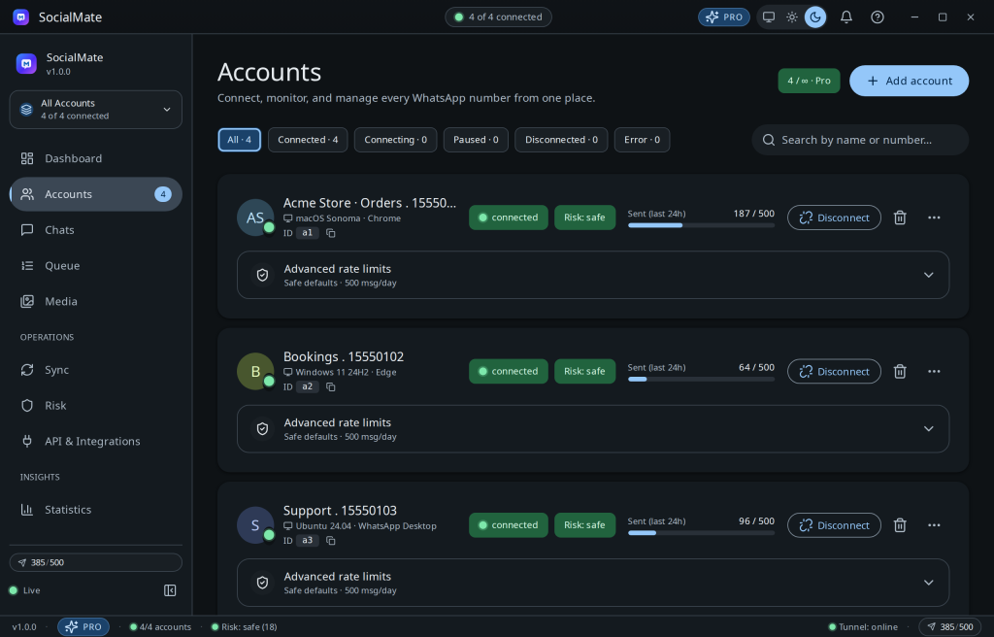The width and height of the screenshot is (994, 637).
Task: Switch to system theme monitor icon
Action: 769,17
